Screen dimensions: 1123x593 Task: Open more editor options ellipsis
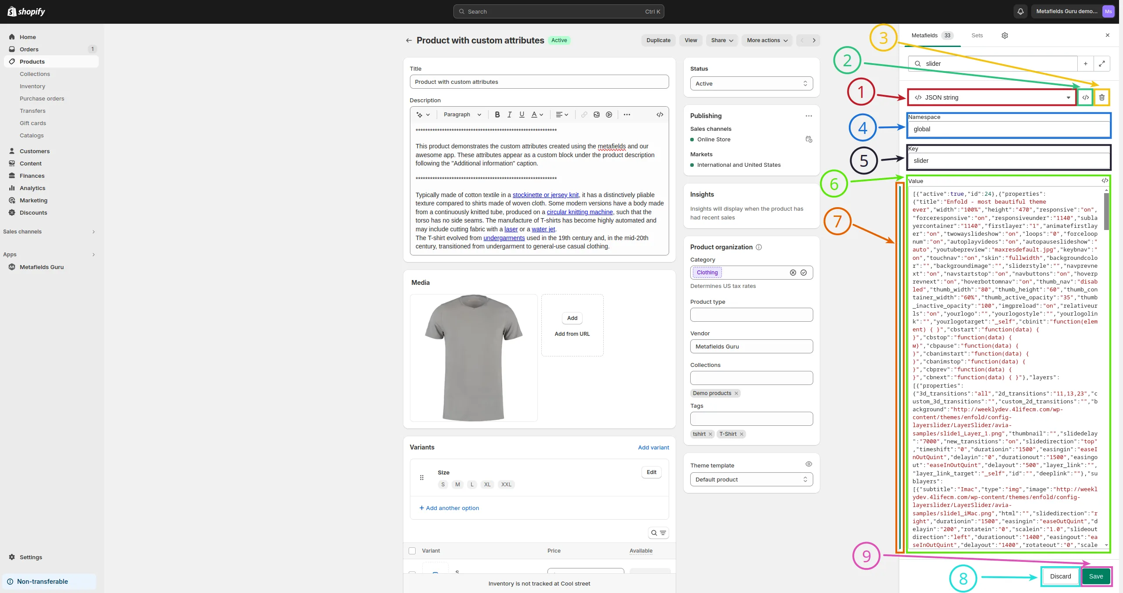pos(627,115)
